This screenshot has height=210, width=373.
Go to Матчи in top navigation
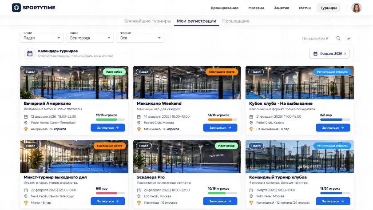coord(305,8)
